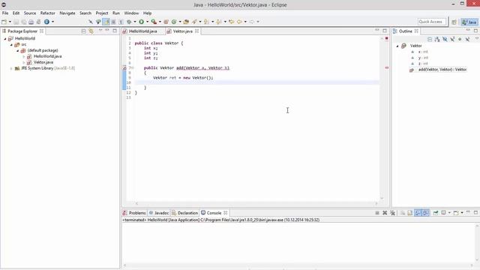Switch to the Problems tab
Image resolution: width=480 pixels, height=270 pixels.
tap(134, 213)
